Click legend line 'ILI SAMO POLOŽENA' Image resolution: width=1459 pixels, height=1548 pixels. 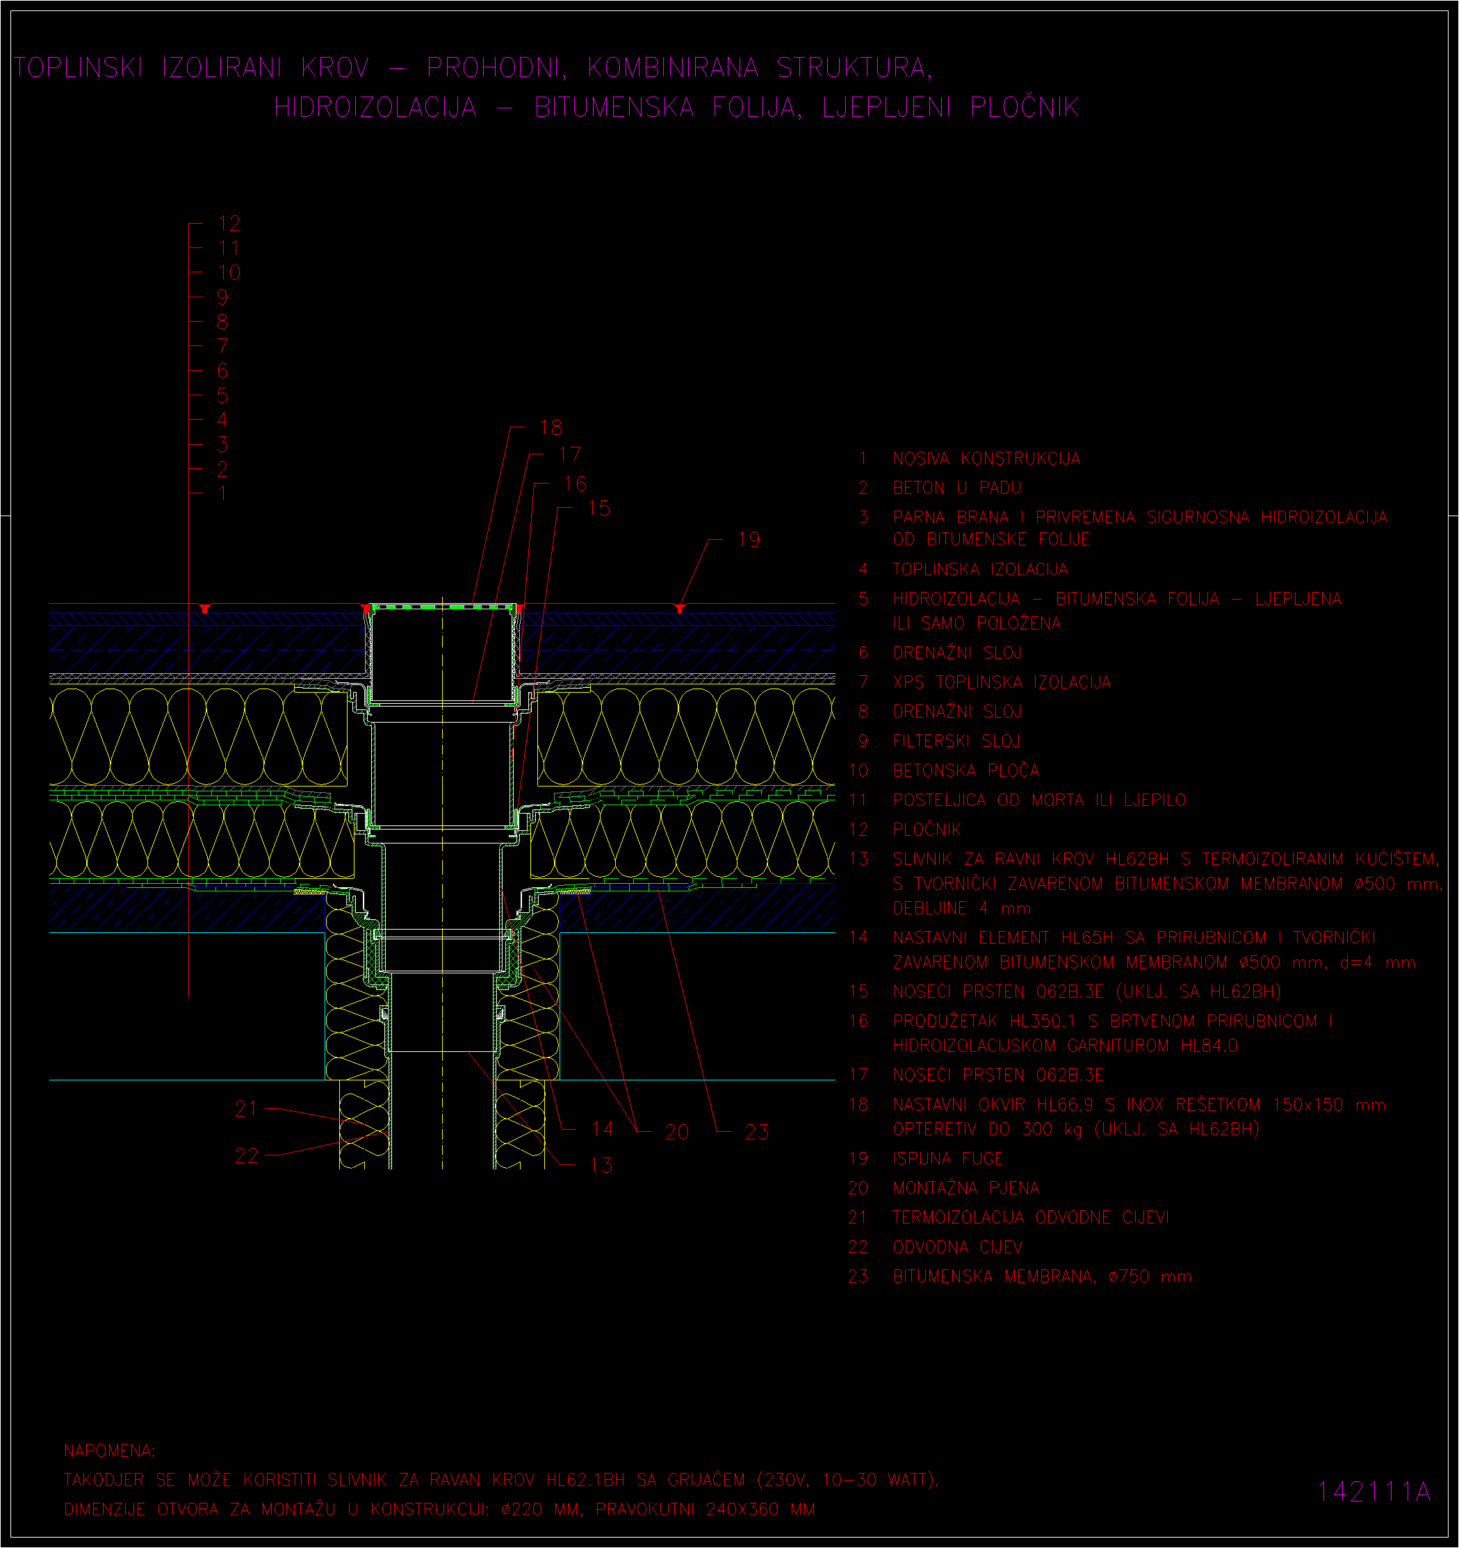coord(977,623)
